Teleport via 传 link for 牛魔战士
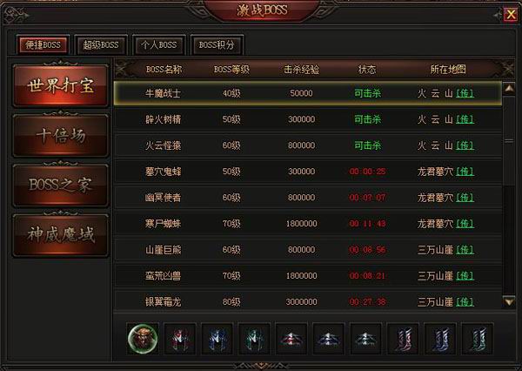The image size is (522, 371). tap(465, 93)
